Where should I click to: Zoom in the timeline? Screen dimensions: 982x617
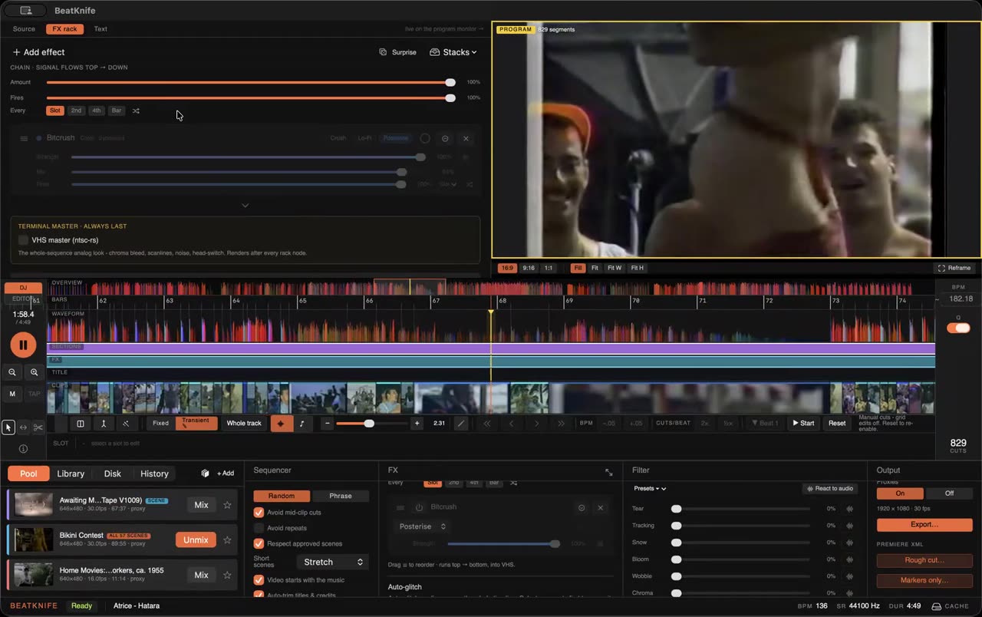coord(35,372)
